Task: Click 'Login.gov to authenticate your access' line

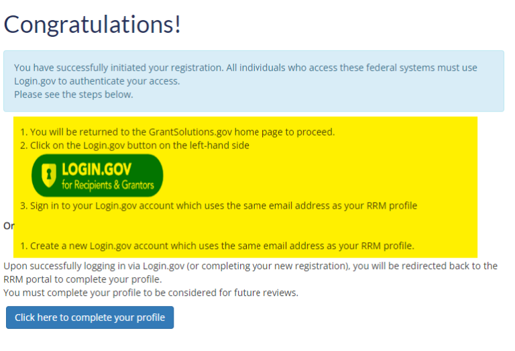Action: (97, 81)
